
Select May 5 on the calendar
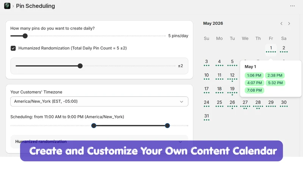click(x=232, y=63)
